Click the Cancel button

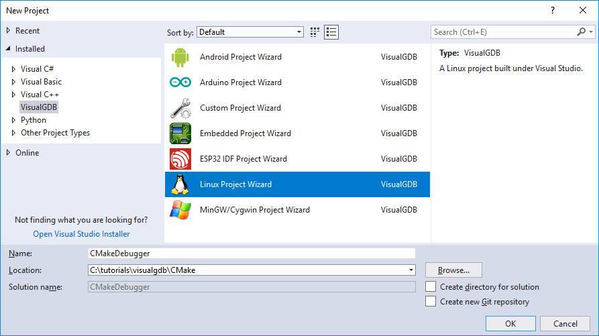click(x=565, y=323)
